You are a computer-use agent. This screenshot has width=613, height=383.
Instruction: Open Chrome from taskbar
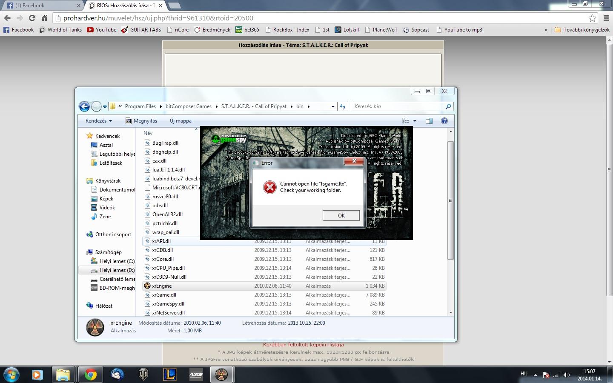pos(90,374)
